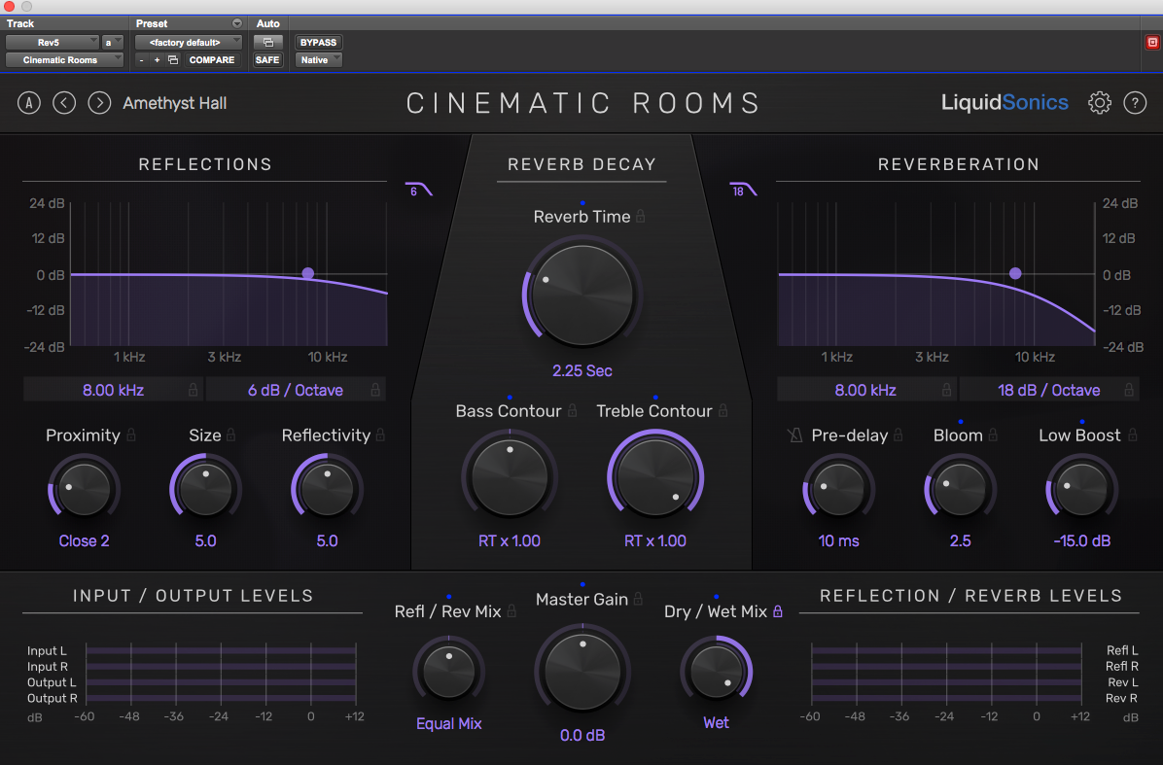The image size is (1163, 765).
Task: Click the Bloom knob
Action: [x=961, y=489]
